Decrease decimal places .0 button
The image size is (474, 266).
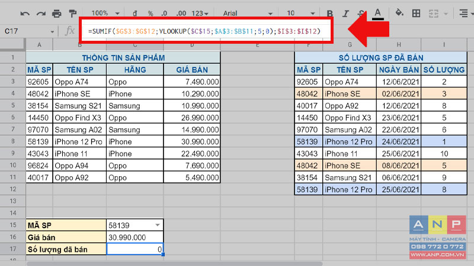[164, 13]
